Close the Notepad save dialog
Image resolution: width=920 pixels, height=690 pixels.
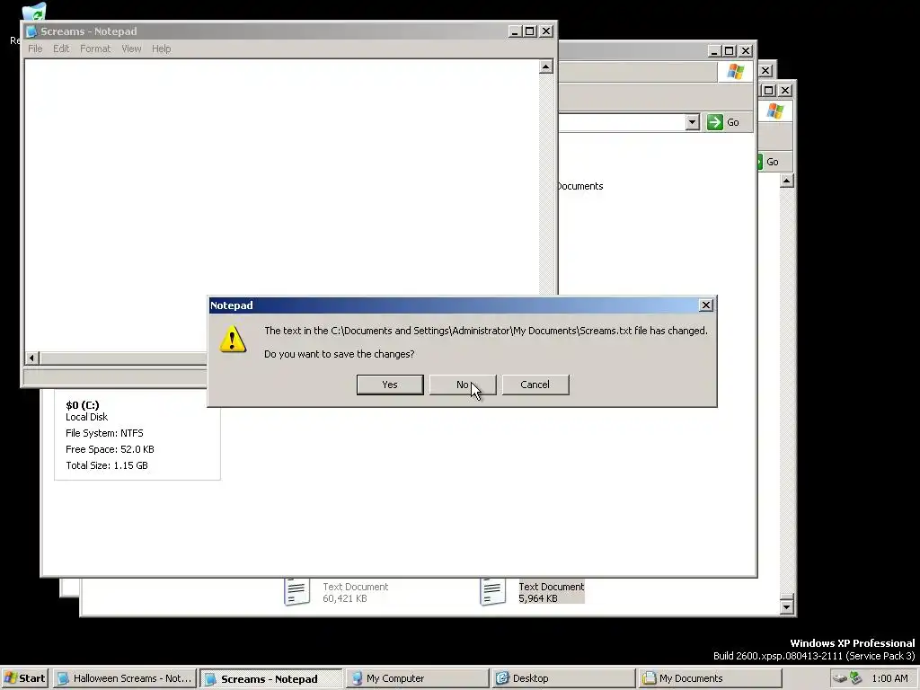pos(706,305)
